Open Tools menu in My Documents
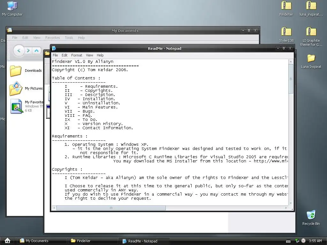Viewport: 327px width, 245px height. (x=69, y=38)
